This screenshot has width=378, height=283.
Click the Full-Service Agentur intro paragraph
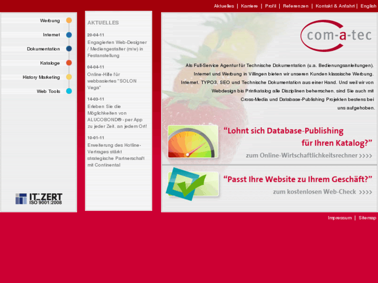278,87
